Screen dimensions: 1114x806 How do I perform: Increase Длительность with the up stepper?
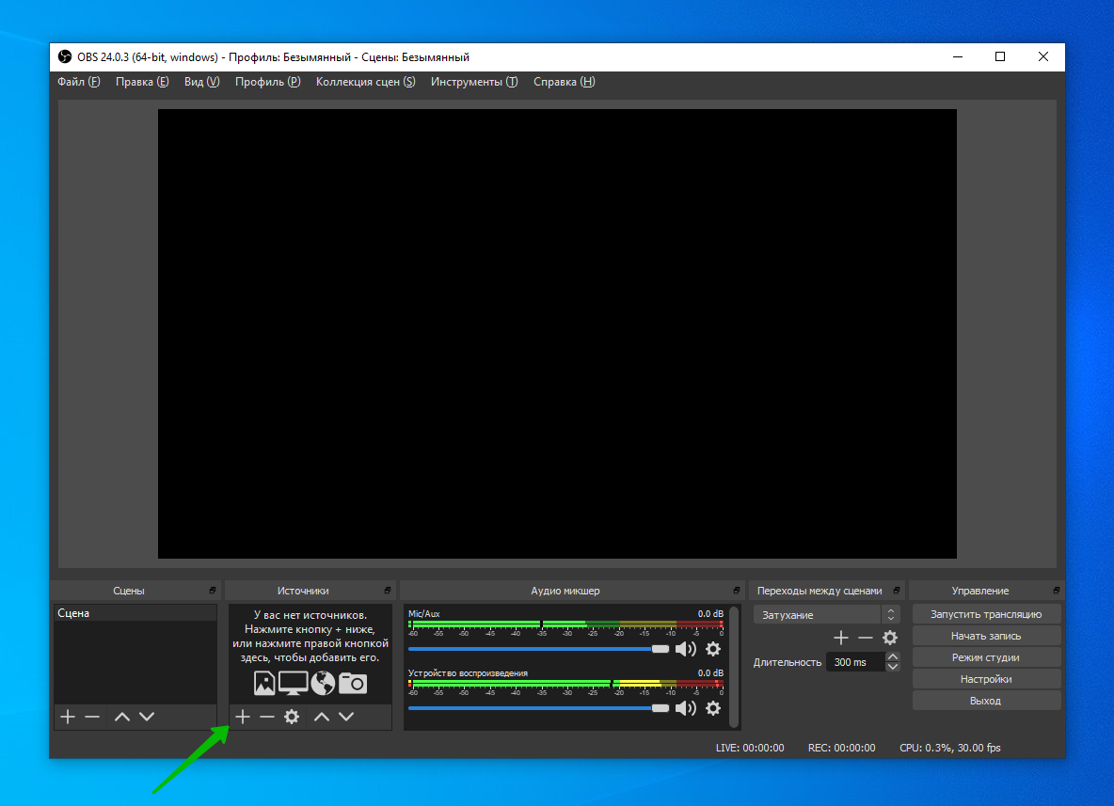tap(893, 656)
